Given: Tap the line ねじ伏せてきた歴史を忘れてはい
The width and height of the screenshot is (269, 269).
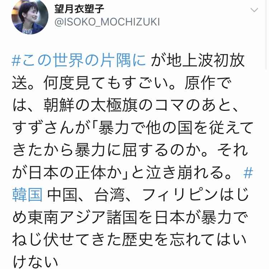Looking at the screenshot, I should click(129, 240).
